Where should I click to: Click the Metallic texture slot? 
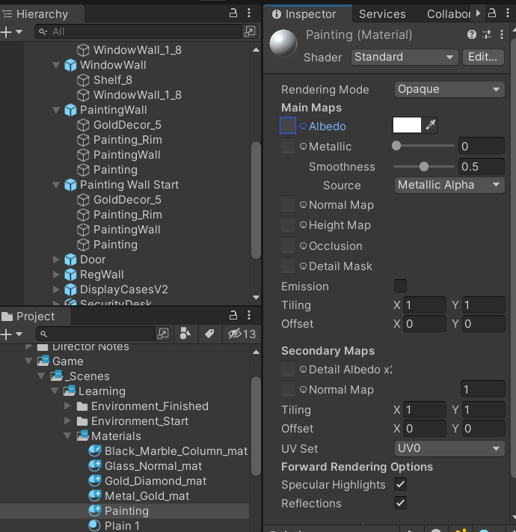click(288, 146)
